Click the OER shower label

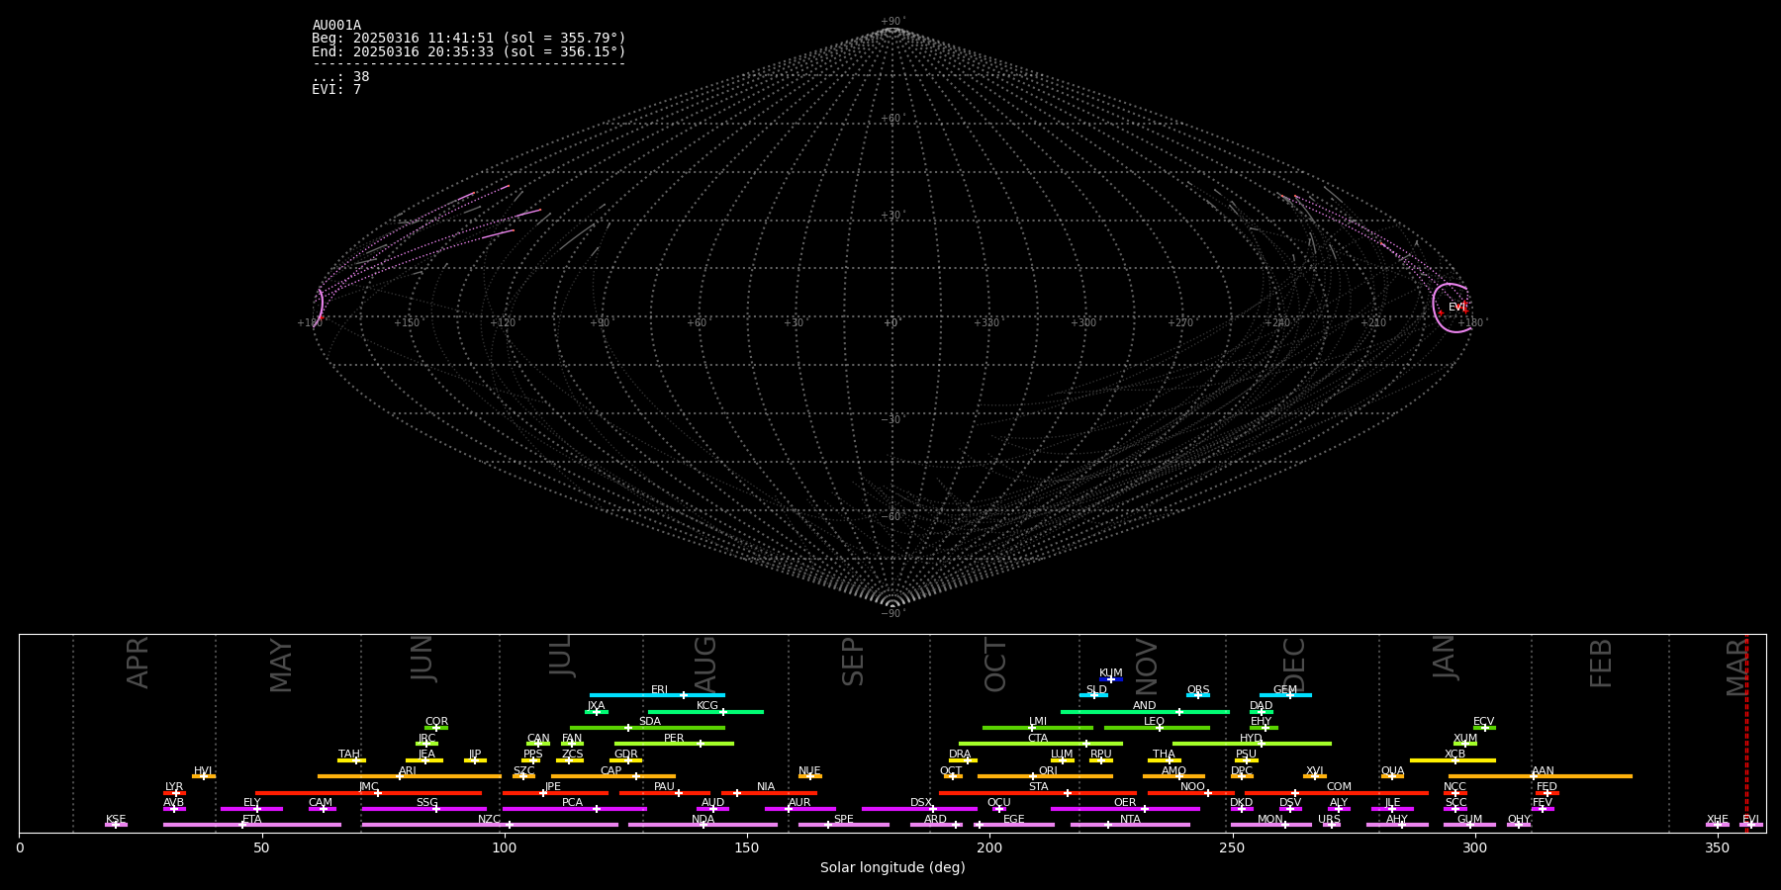click(x=1125, y=803)
